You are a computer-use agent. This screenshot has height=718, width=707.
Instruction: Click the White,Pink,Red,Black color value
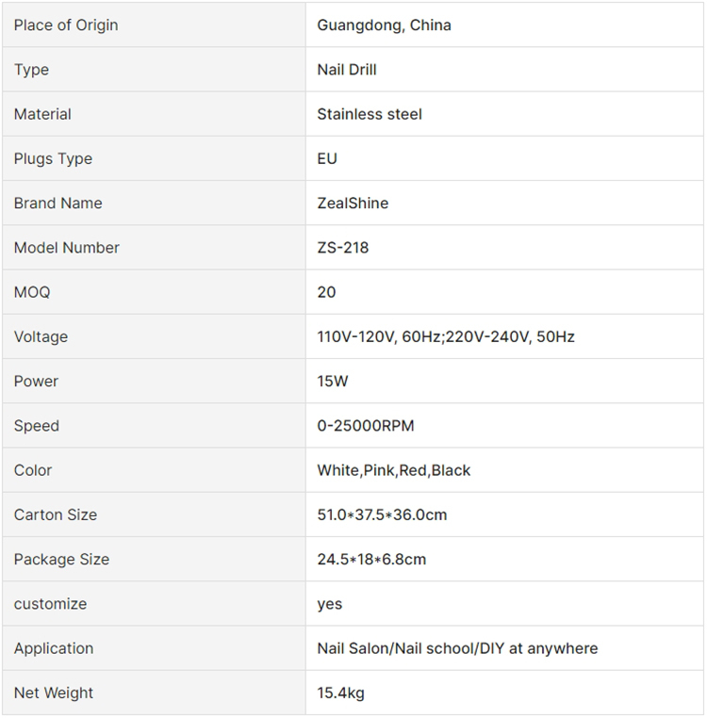pos(394,470)
